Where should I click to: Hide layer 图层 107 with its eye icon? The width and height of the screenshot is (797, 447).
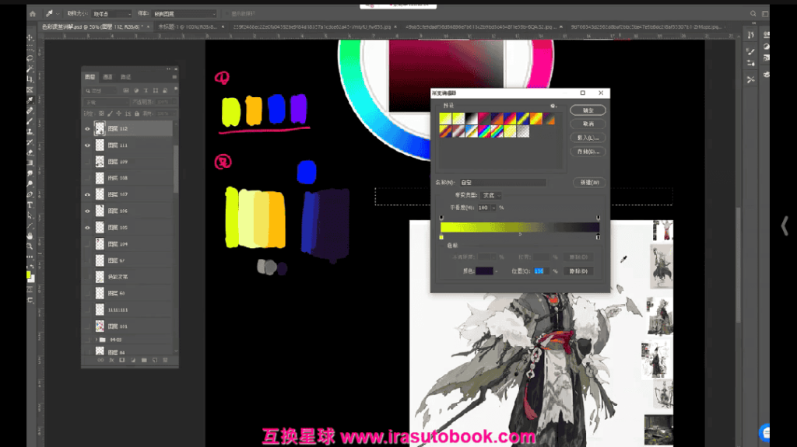(87, 194)
